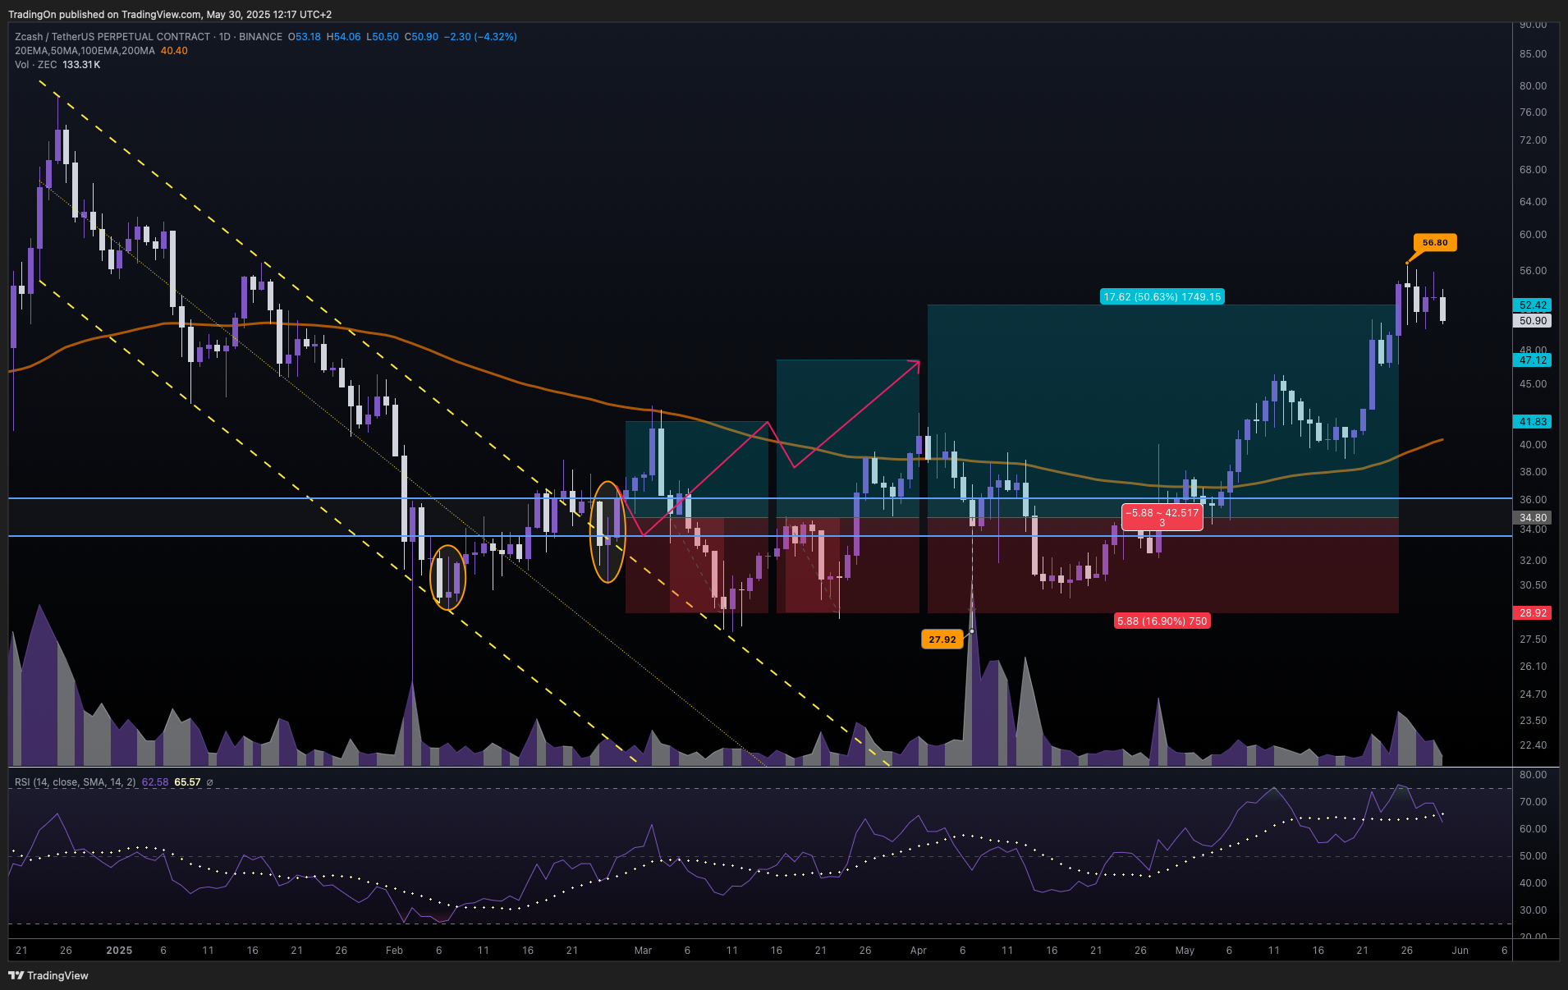Click the Vol · ZEC volume legend
The image size is (1568, 990).
(36, 65)
